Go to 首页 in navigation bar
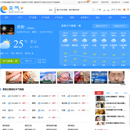The image size is (130, 130). coord(6,18)
